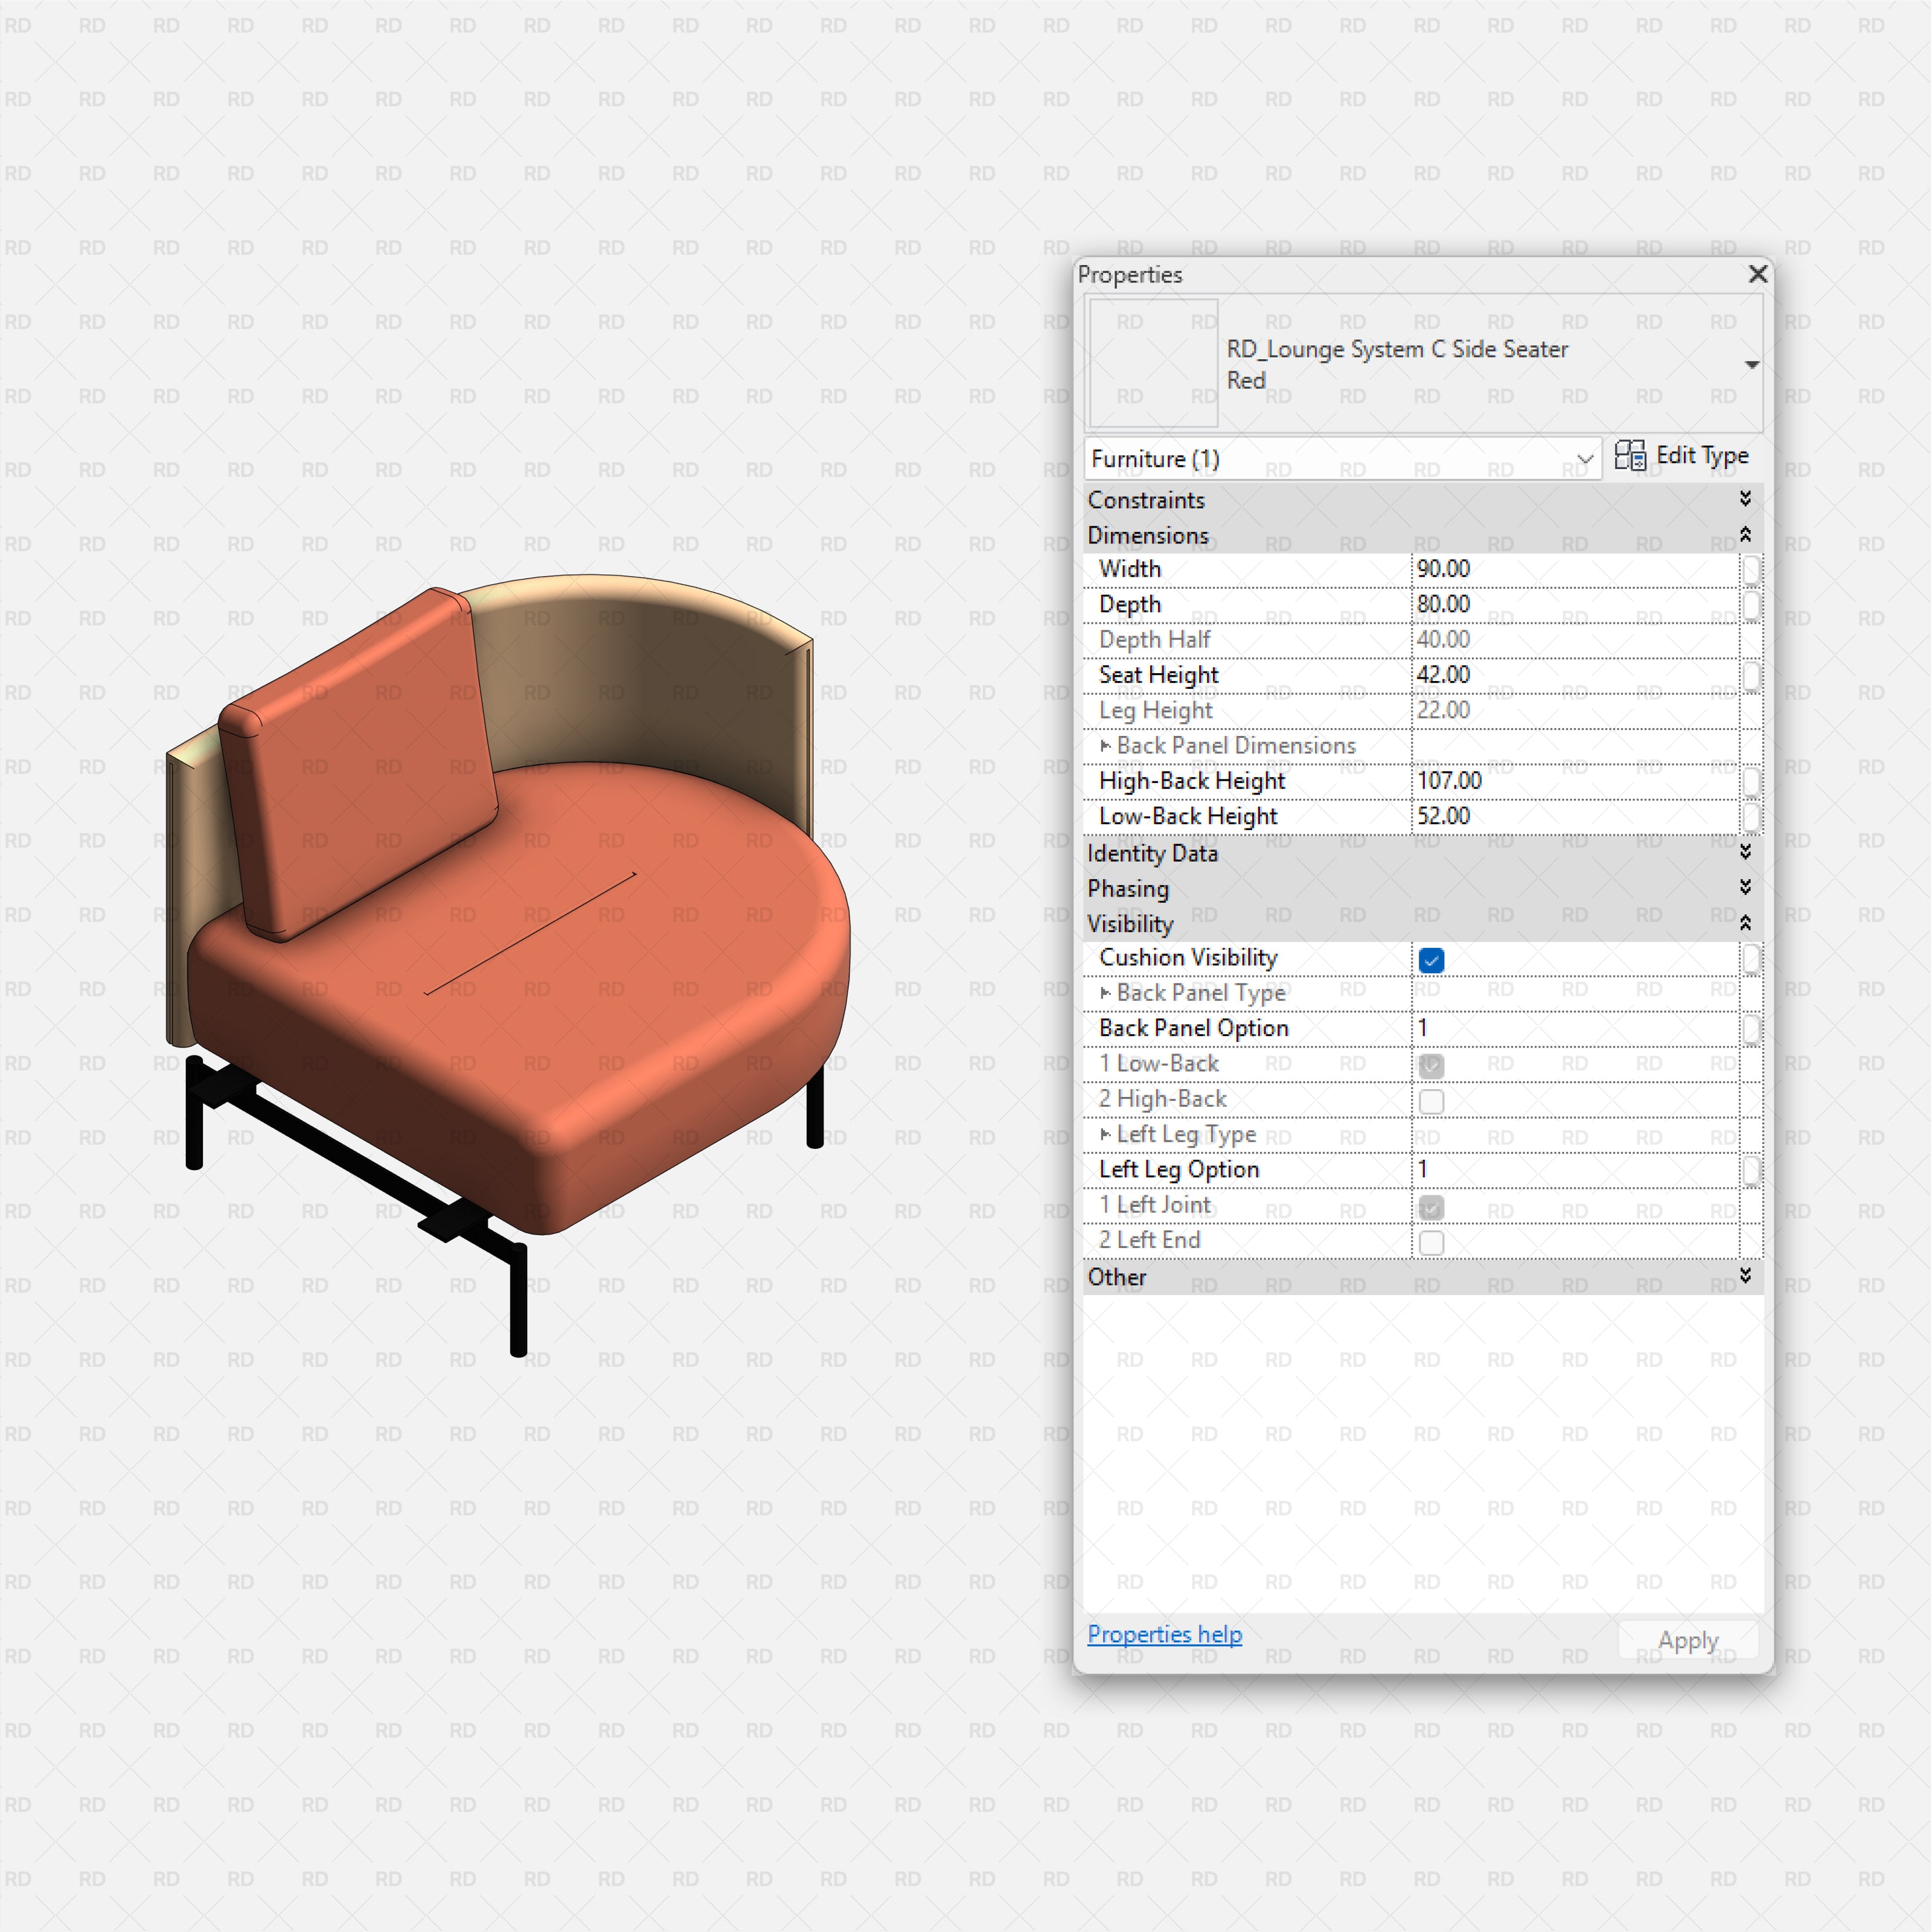This screenshot has height=1932, width=1932.
Task: Click associate parameter button beside Back Panel Option
Action: click(x=1751, y=1028)
